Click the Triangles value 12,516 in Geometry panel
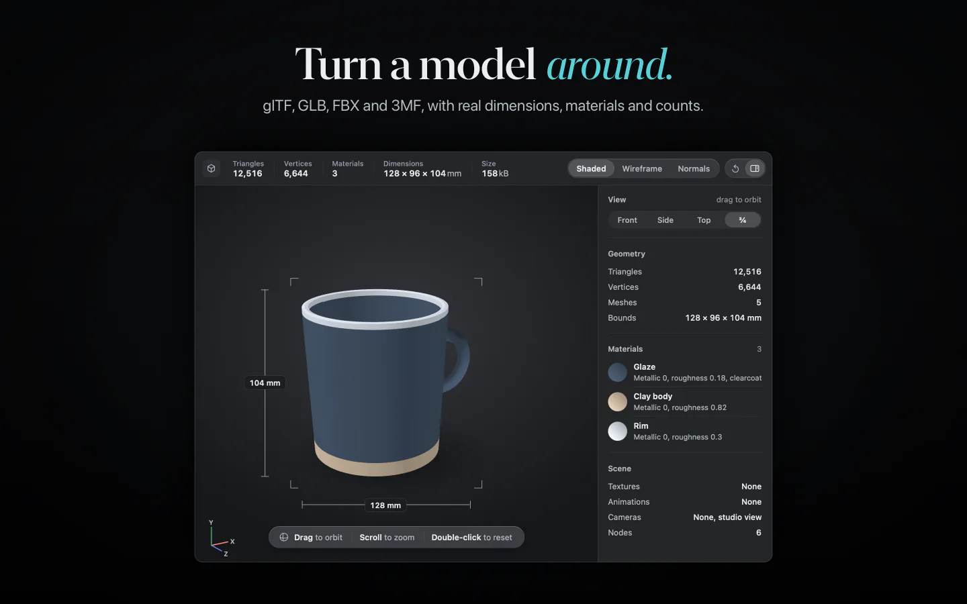The image size is (967, 604). pos(747,272)
